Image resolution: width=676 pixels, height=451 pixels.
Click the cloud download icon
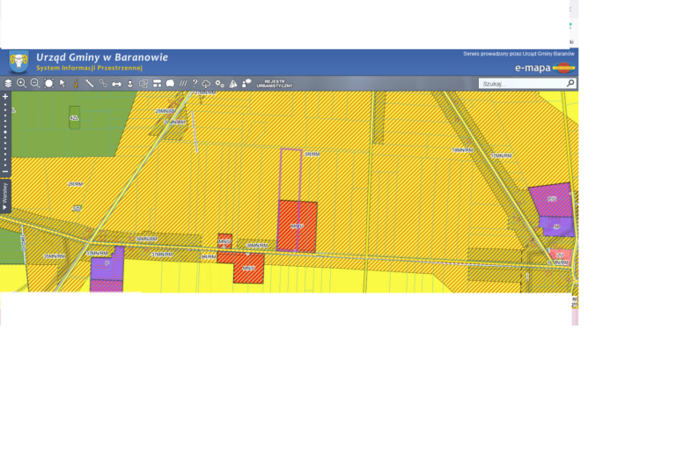[x=206, y=84]
